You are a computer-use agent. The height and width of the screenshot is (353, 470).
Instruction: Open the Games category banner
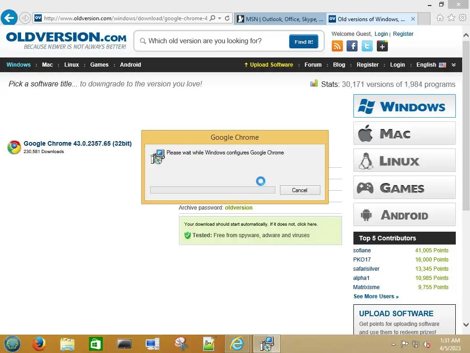[404, 188]
